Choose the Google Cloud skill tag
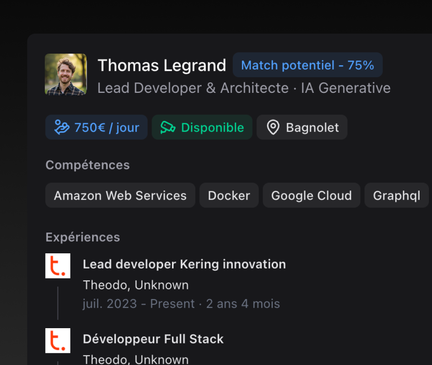Screen dimensions: 432x365 (x=311, y=196)
